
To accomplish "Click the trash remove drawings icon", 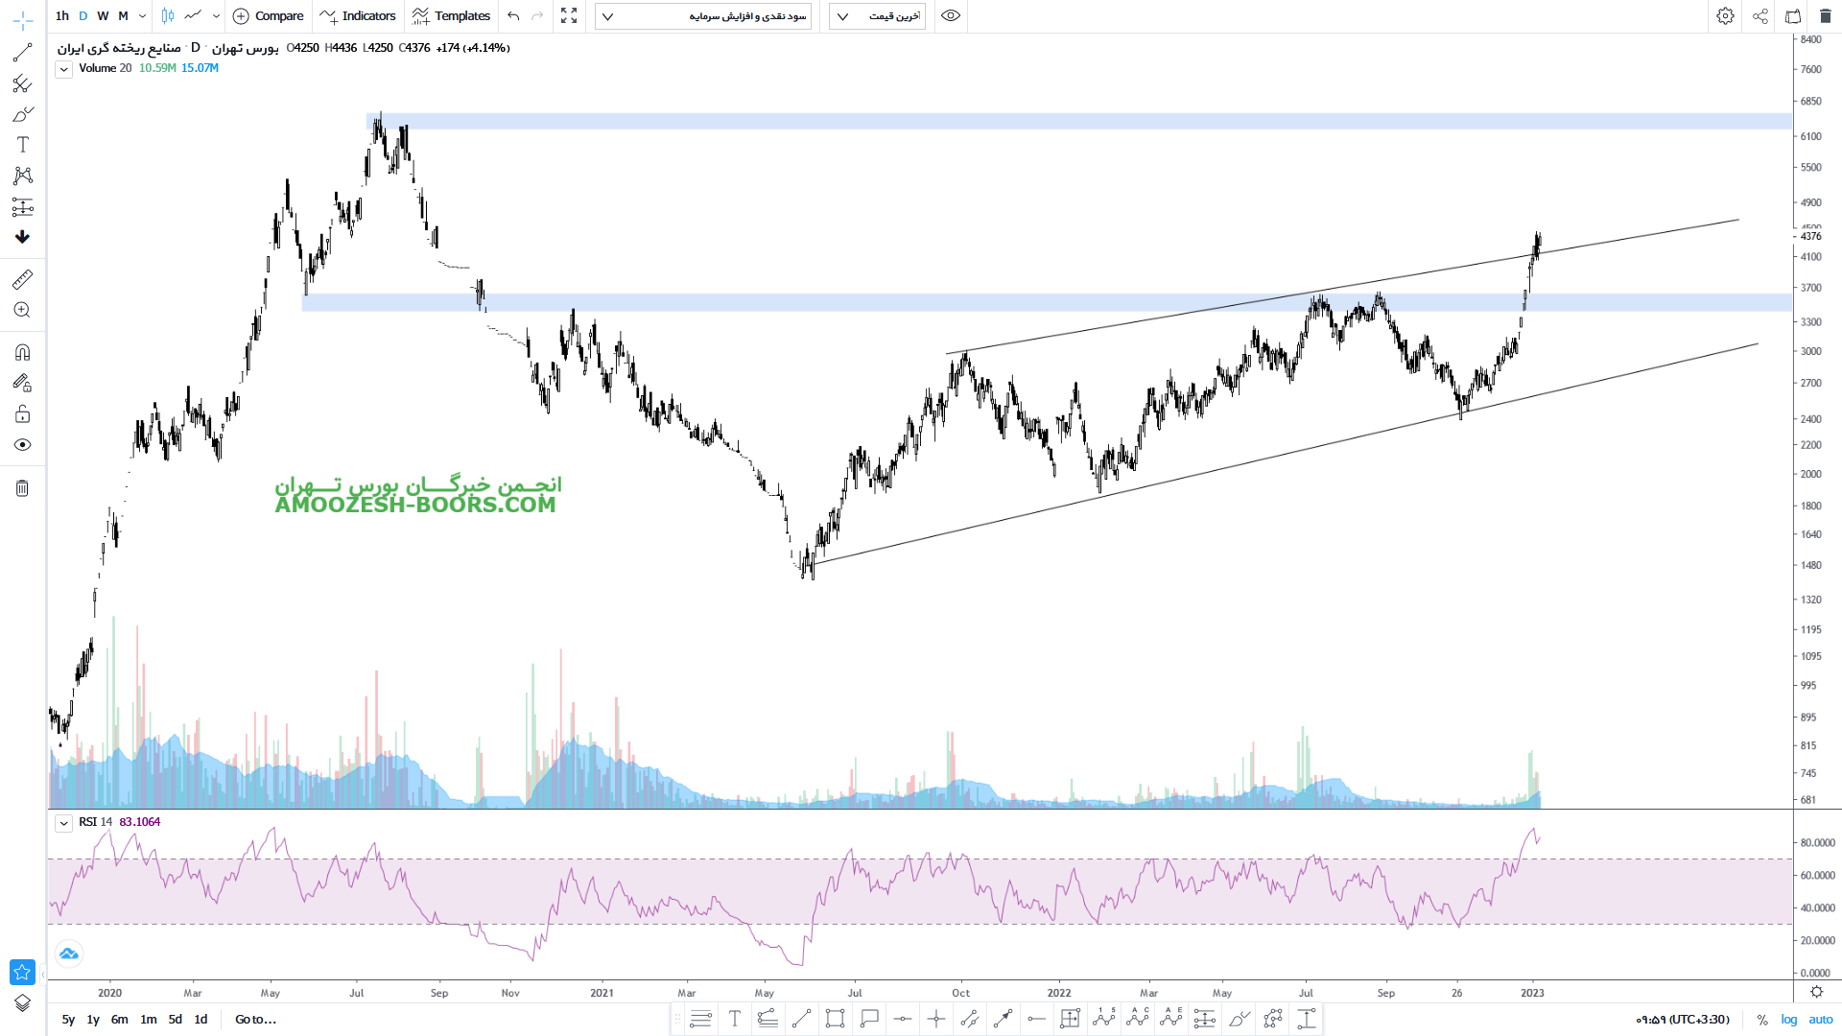I will (23, 488).
